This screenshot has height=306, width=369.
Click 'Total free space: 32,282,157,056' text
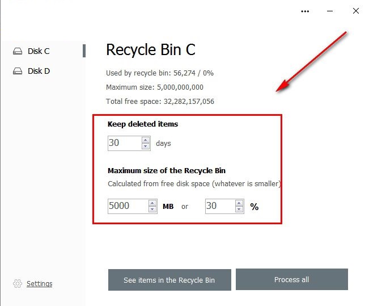pyautogui.click(x=160, y=102)
